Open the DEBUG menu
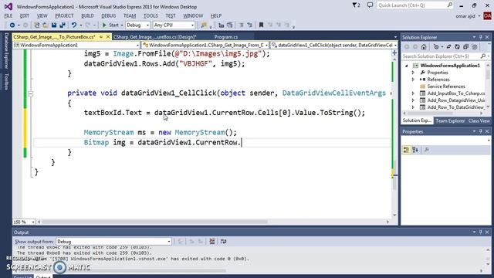Viewport: 494px width, 278px height. point(108,15)
